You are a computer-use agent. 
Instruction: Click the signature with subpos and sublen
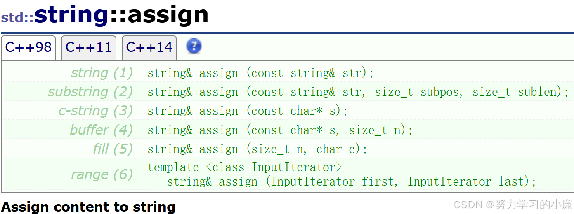pos(358,92)
